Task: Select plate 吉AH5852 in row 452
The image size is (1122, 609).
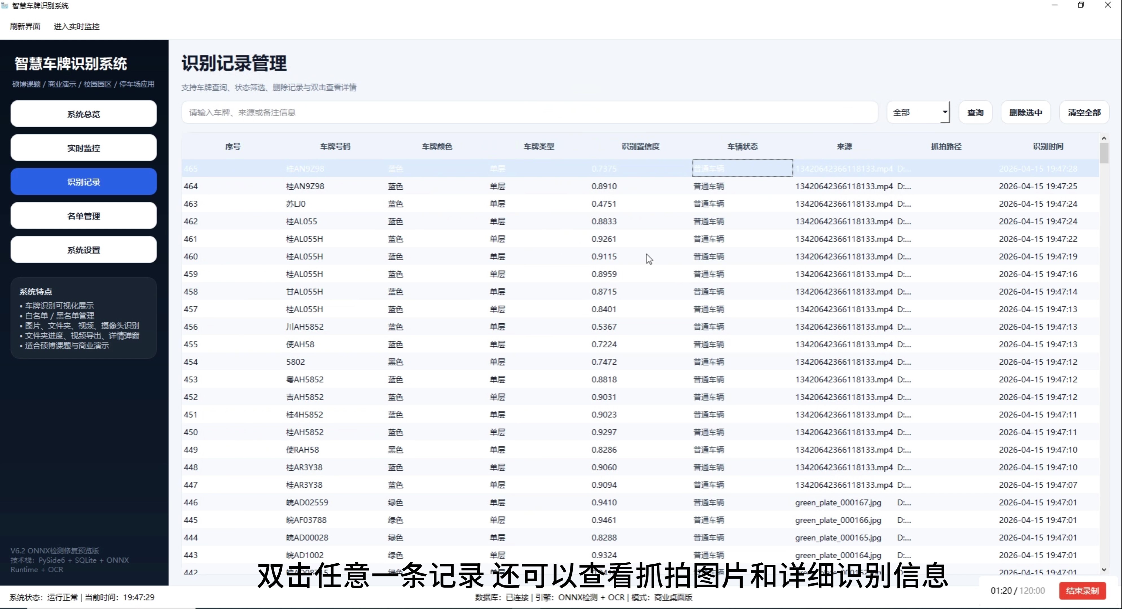Action: (305, 397)
